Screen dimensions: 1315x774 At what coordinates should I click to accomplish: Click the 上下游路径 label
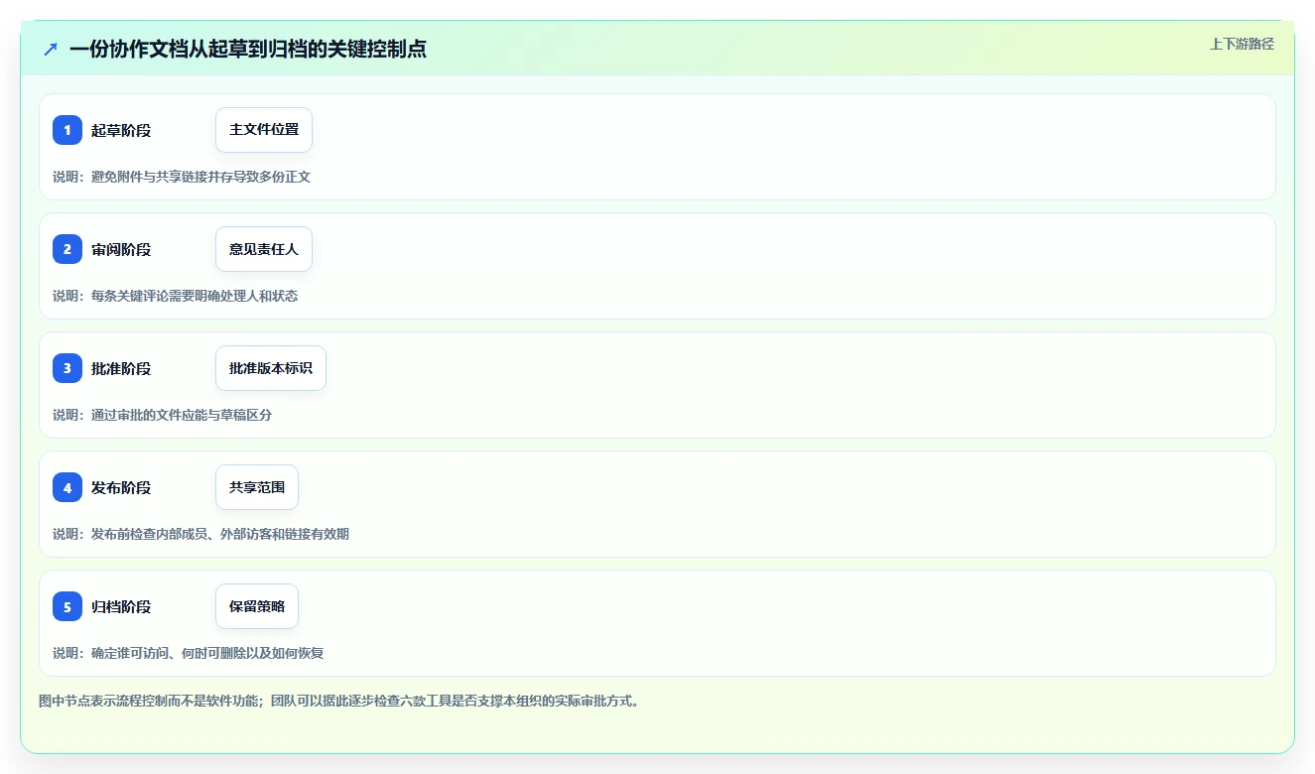pos(1242,44)
